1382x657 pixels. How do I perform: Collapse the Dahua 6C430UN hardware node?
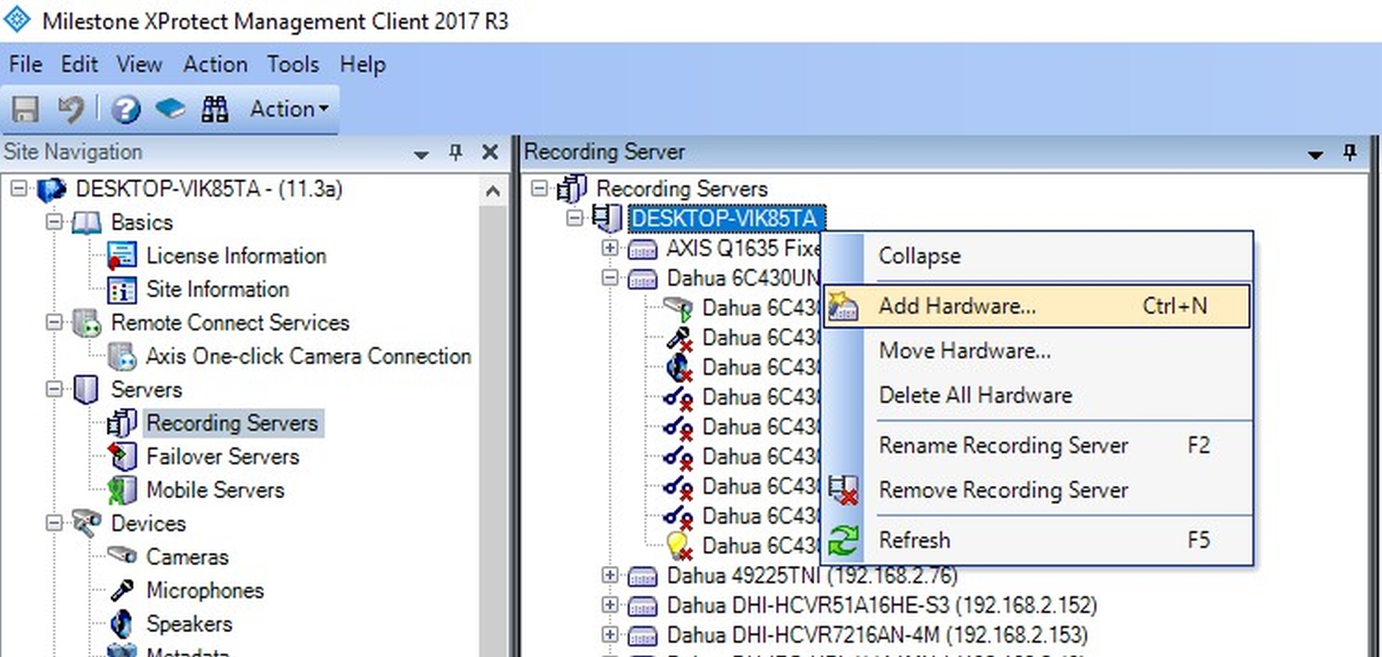pos(609,277)
